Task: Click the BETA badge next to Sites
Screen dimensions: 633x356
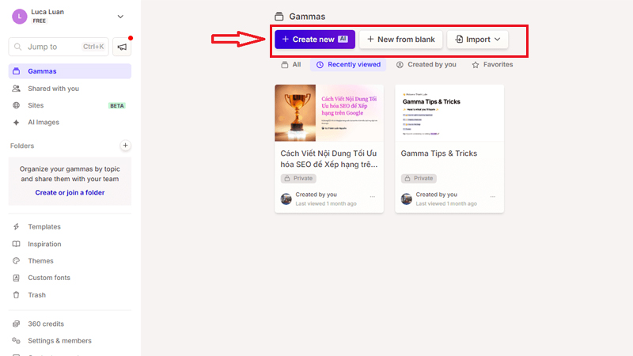Action: [x=117, y=106]
